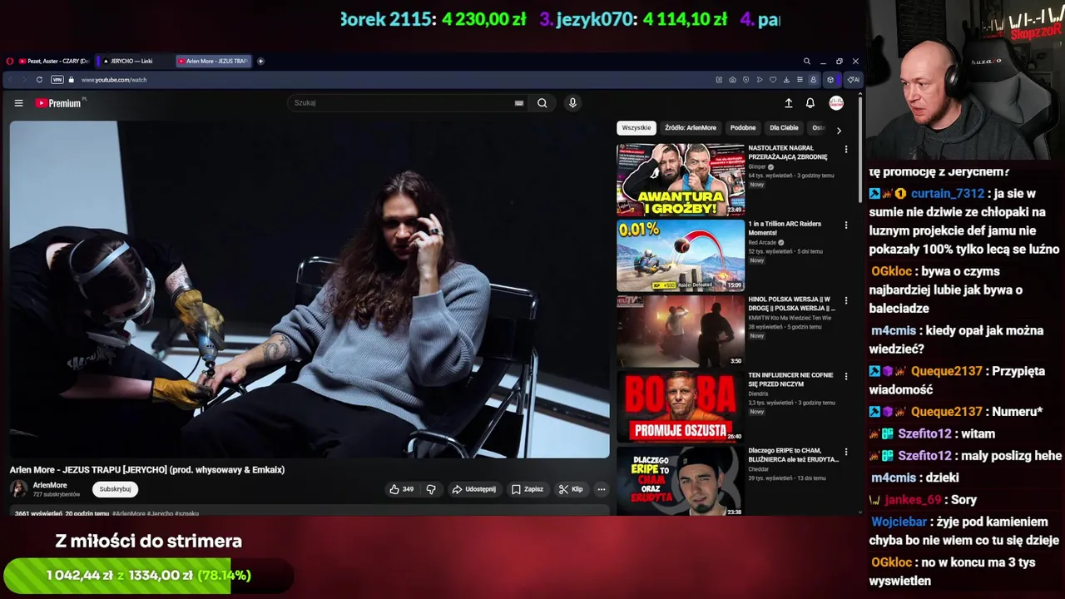Open Dlaczego ERIPE to CHAM thumbnail
1065x599 pixels.
[681, 481]
